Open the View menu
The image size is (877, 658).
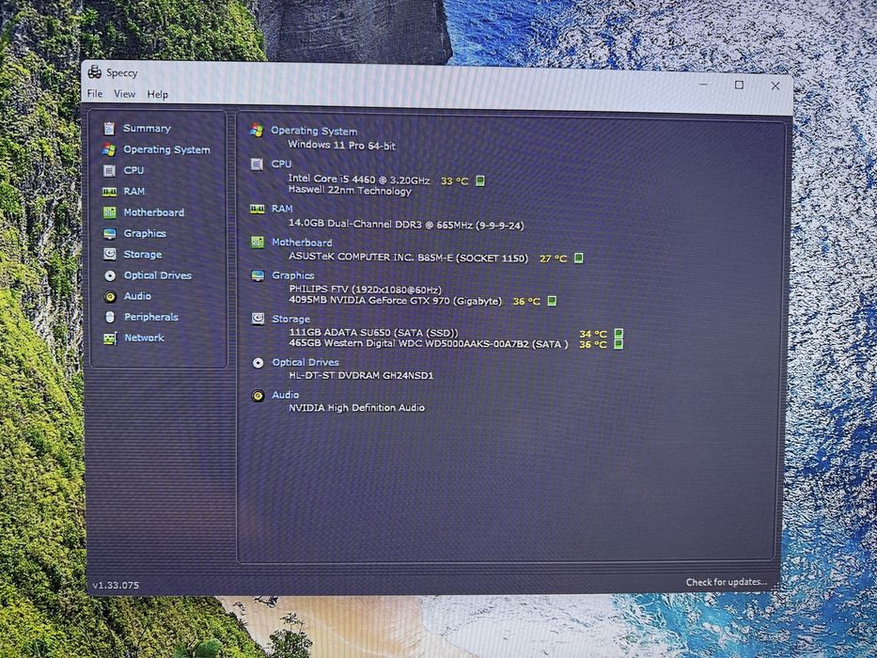pyautogui.click(x=124, y=94)
